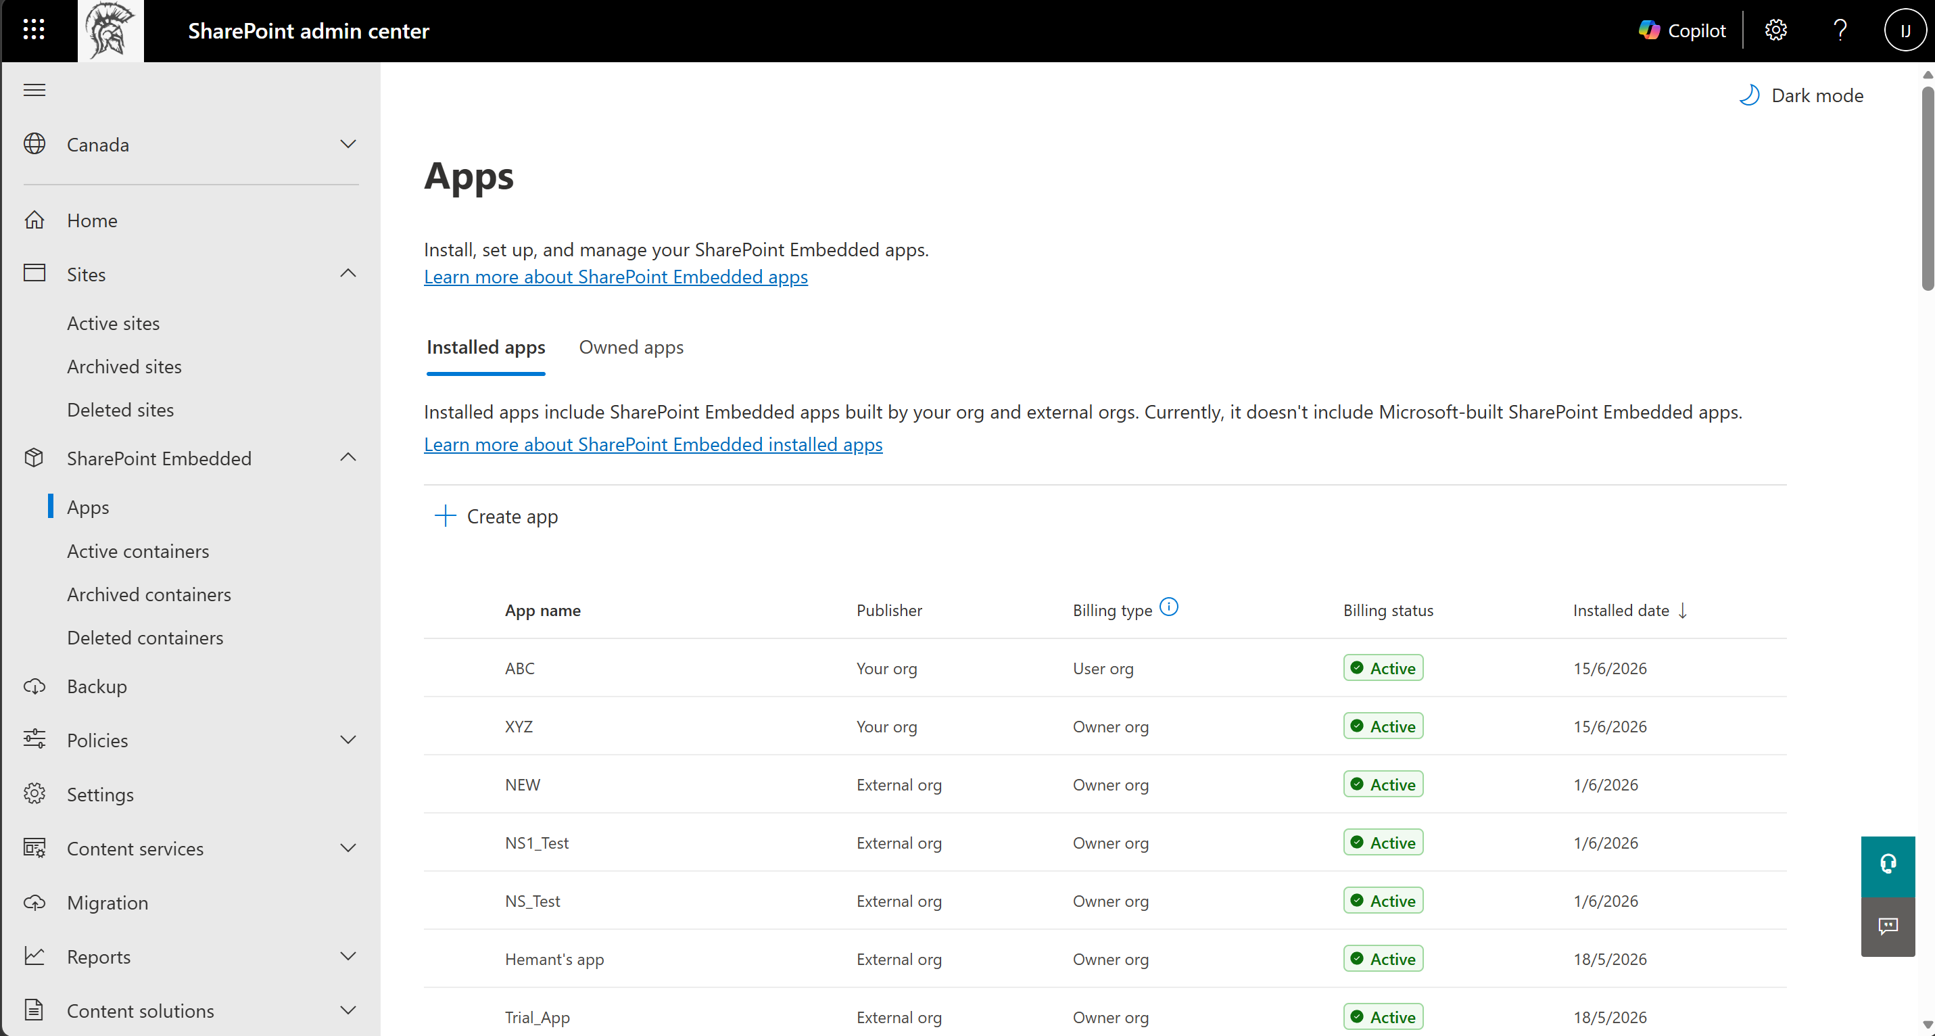Screen dimensions: 1935x1036
Task: Click the Home house icon
Action: point(34,220)
